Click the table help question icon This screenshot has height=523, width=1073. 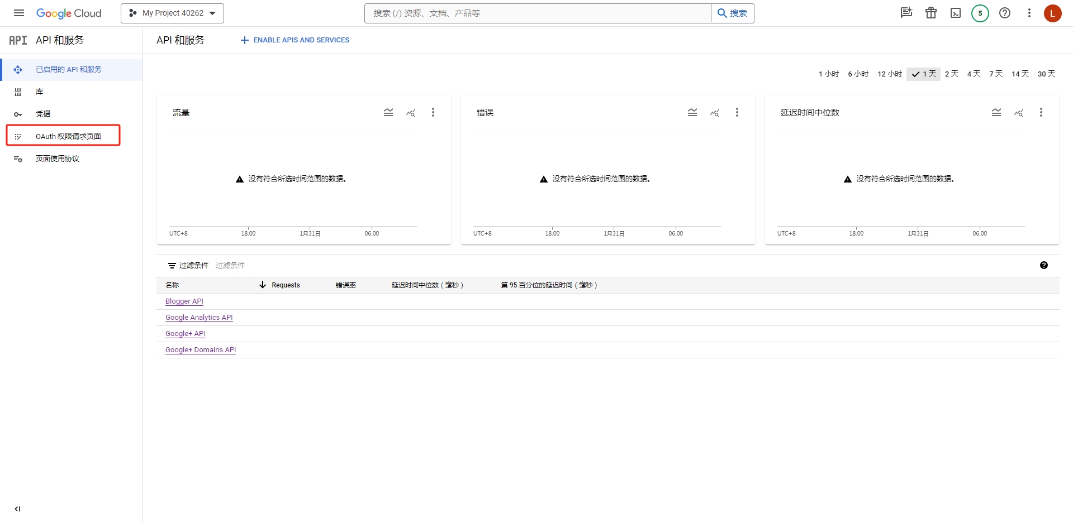pos(1044,265)
